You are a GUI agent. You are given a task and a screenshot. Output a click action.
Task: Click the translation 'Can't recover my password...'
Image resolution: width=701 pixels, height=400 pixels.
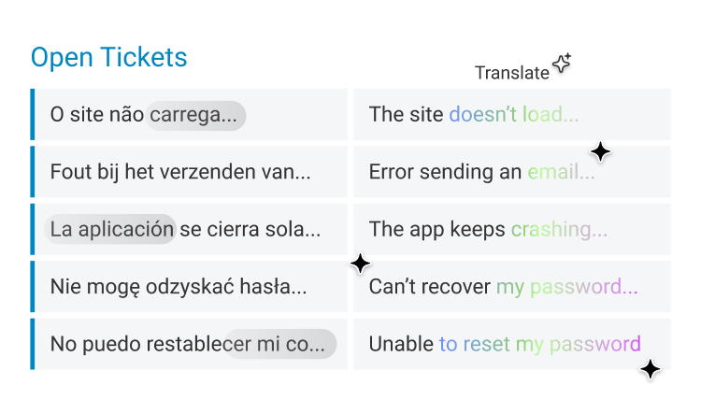coord(512,287)
